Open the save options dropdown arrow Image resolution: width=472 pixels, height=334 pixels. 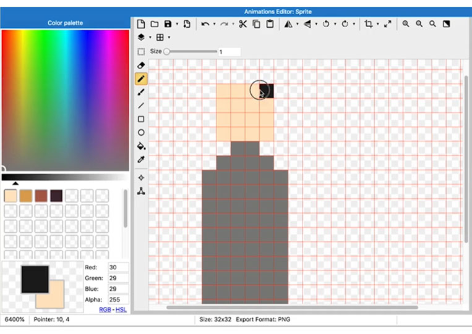click(177, 24)
